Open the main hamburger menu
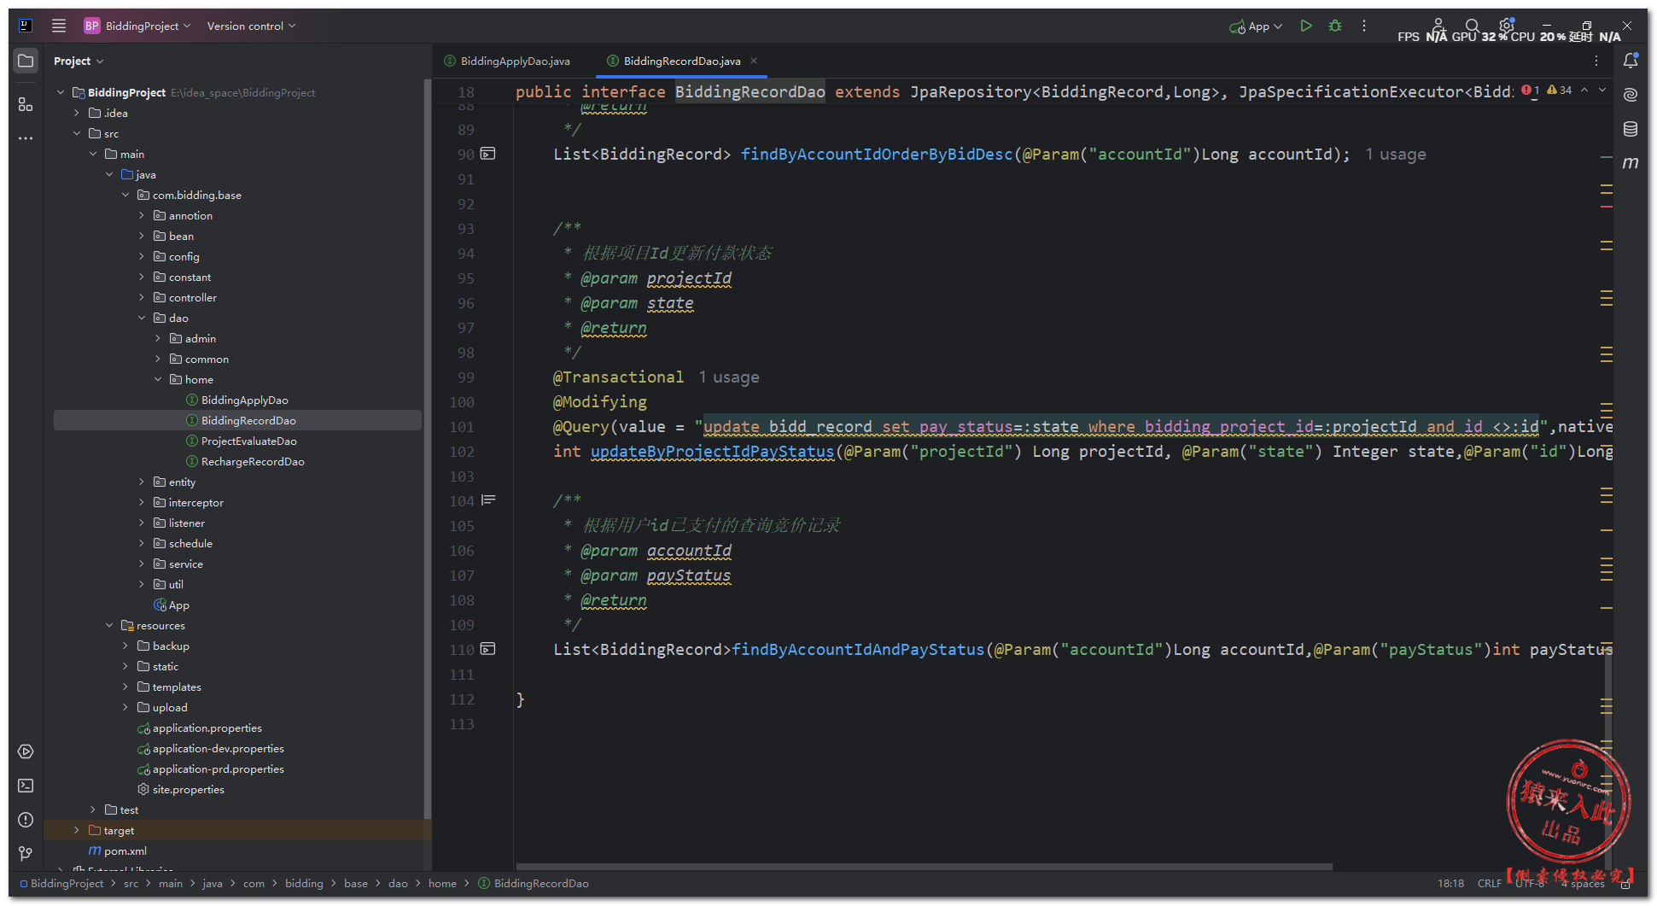 coord(59,26)
